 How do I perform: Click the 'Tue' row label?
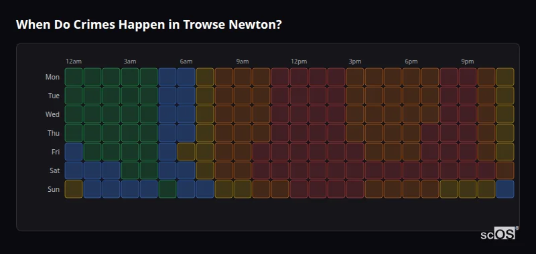54,96
